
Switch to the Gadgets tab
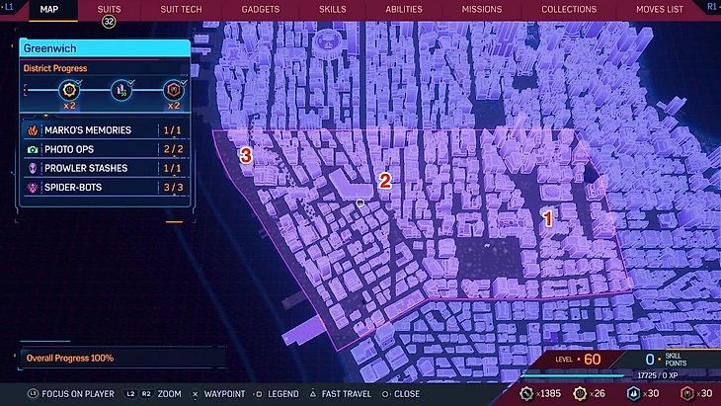pos(260,9)
